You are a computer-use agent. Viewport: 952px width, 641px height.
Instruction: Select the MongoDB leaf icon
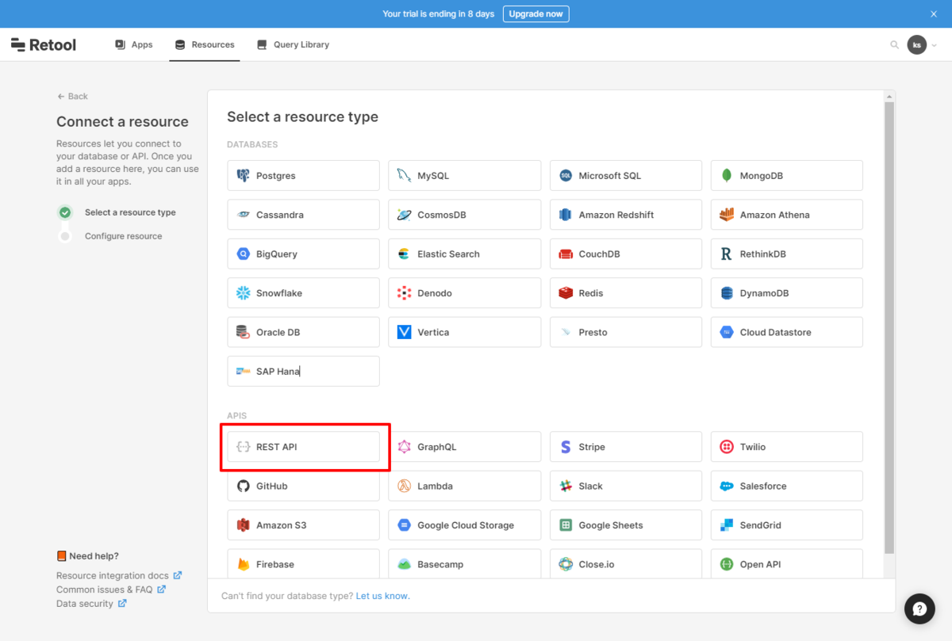[727, 176]
